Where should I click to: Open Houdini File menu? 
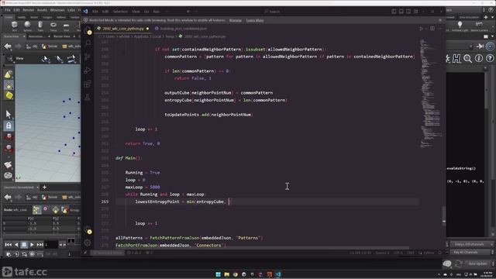pos(7,10)
